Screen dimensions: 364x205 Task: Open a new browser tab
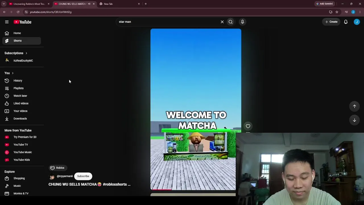click(146, 4)
